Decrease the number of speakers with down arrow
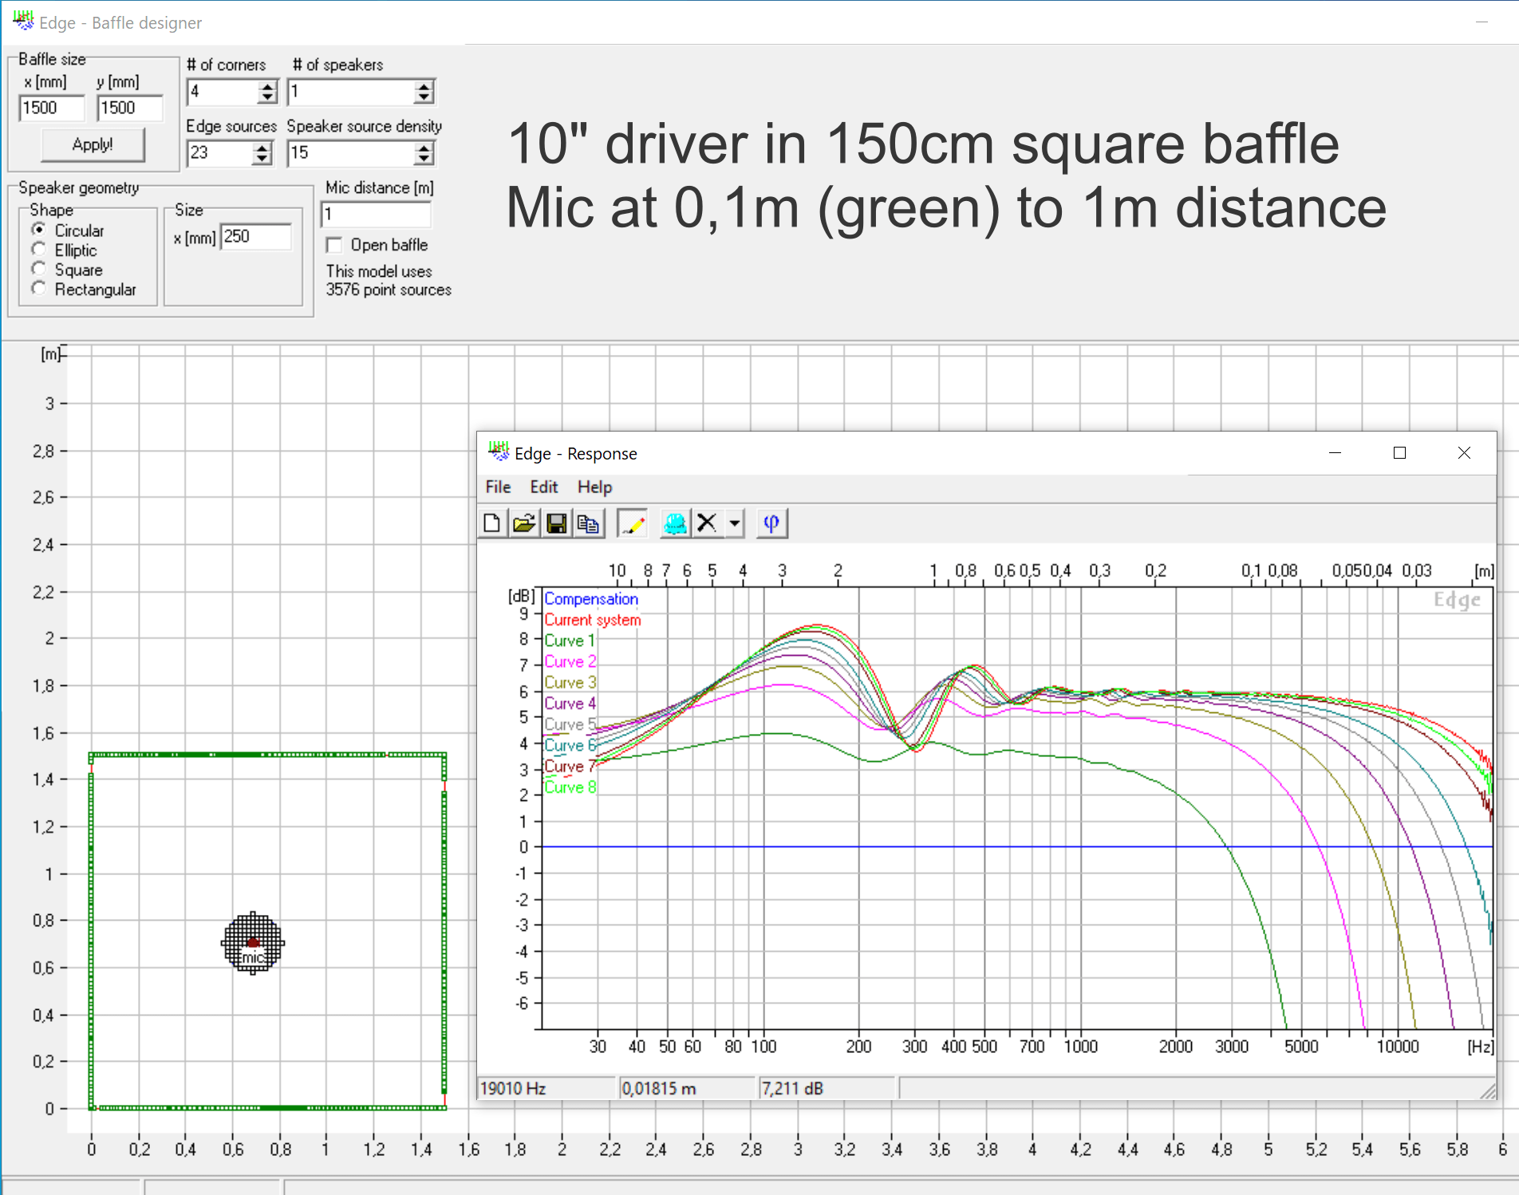This screenshot has width=1519, height=1195. tap(424, 98)
